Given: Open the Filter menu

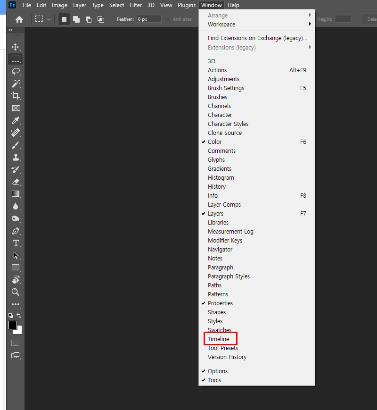Looking at the screenshot, I should pyautogui.click(x=136, y=5).
